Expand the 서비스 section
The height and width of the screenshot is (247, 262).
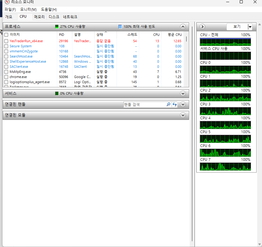[183, 94]
